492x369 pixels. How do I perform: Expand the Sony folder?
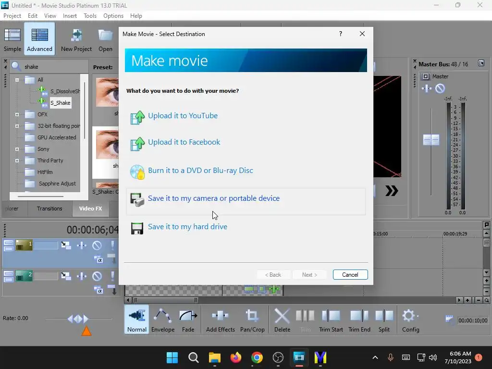tap(17, 149)
